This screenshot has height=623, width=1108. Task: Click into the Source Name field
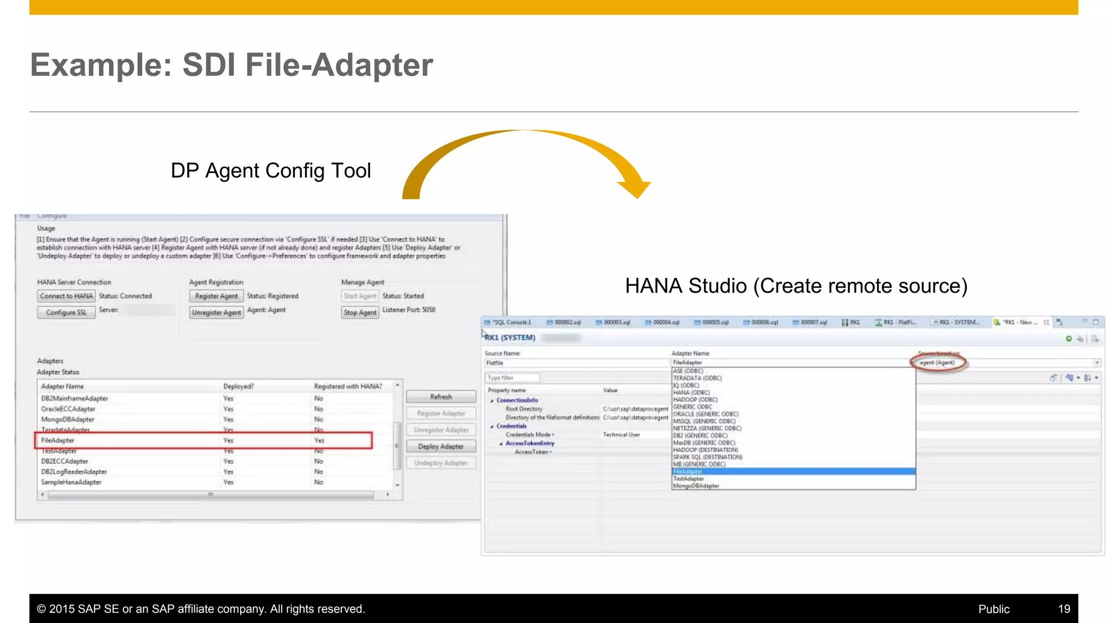pyautogui.click(x=576, y=363)
